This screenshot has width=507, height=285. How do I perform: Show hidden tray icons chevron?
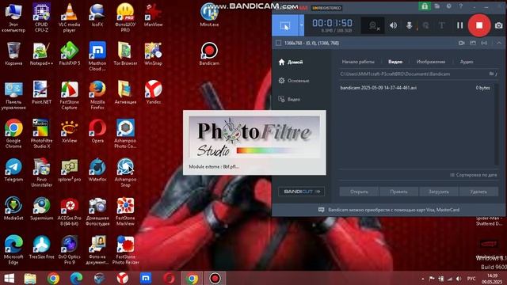[x=423, y=279]
